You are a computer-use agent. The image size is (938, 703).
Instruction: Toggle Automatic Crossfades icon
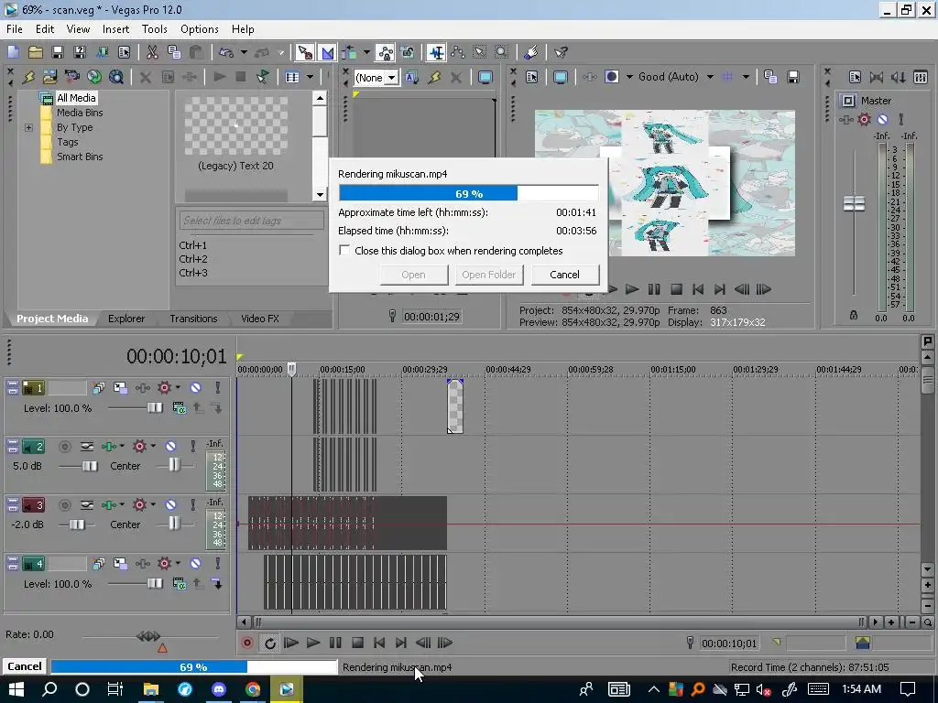click(327, 52)
